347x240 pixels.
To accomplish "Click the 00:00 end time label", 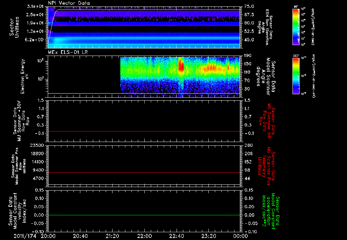I will [241, 236].
